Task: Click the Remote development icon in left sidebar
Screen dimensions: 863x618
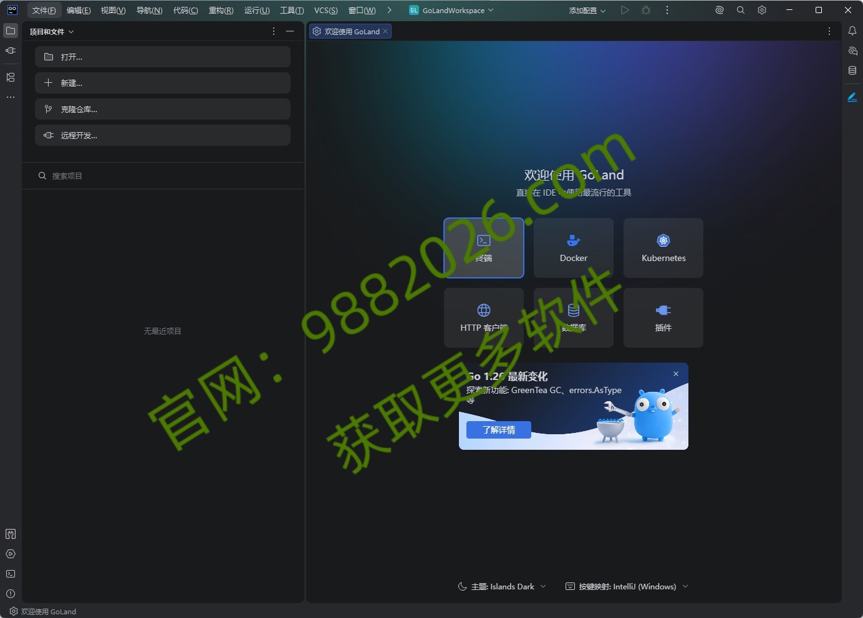Action: [11, 50]
